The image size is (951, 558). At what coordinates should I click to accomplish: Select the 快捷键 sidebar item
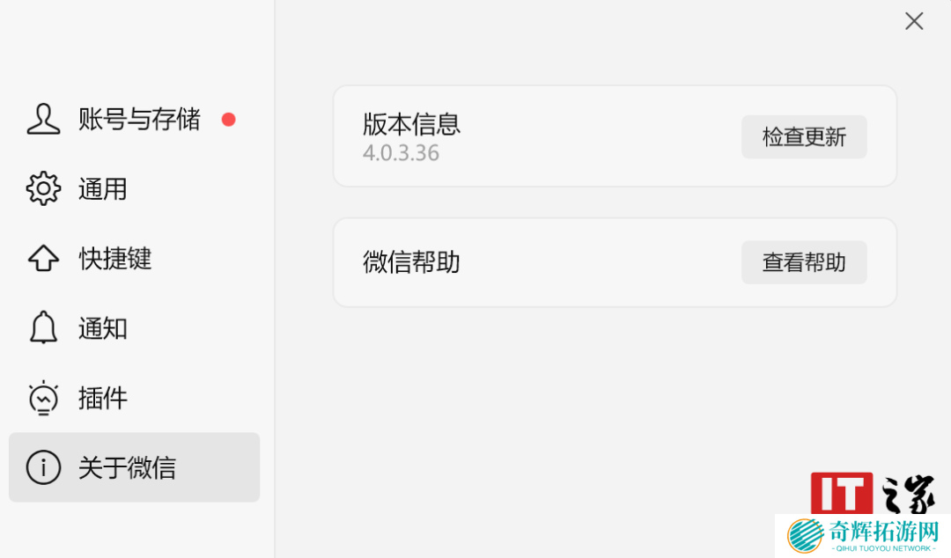[115, 259]
